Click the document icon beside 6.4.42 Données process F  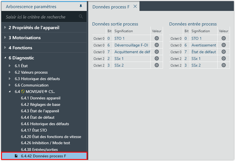[x=16, y=156]
